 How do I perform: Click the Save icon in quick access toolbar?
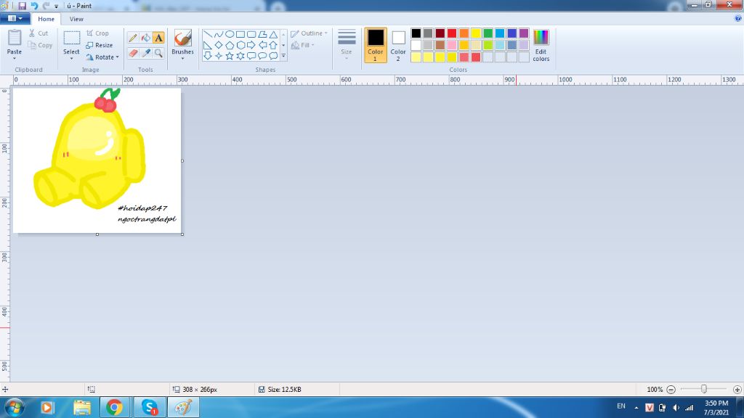(x=22, y=6)
